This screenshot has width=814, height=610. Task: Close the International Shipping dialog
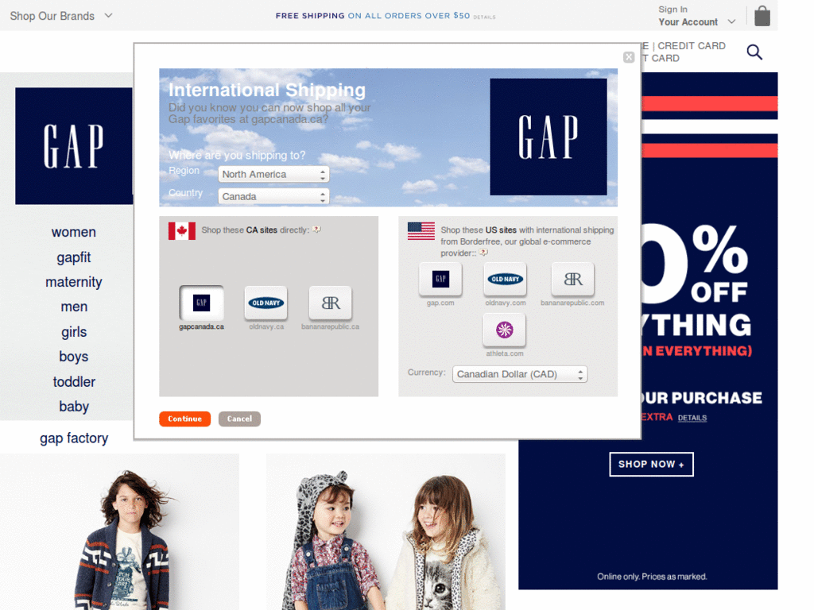[629, 57]
